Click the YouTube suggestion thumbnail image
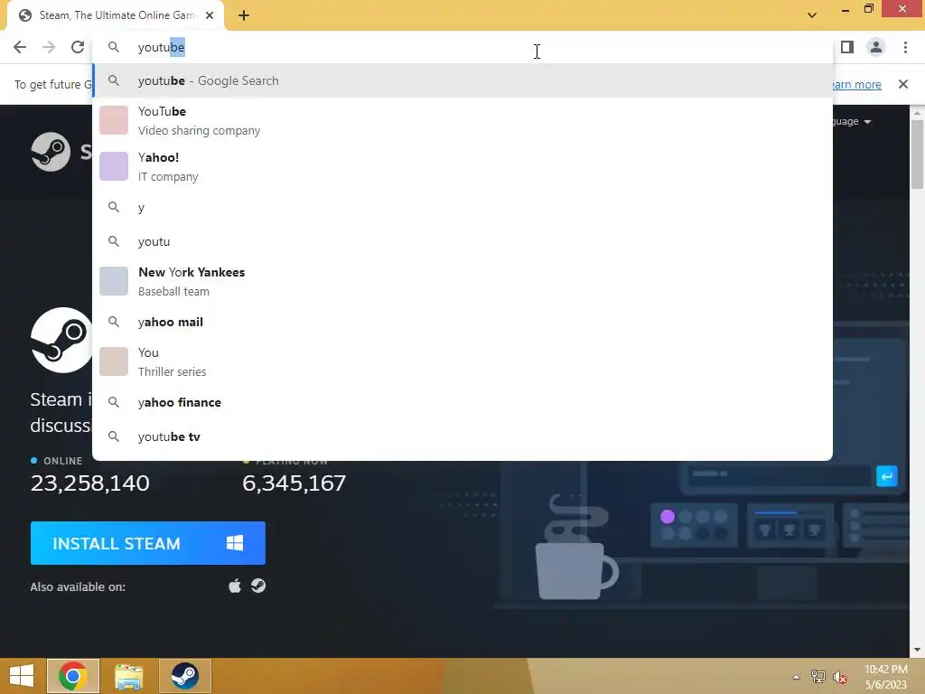The image size is (925, 694). (114, 120)
